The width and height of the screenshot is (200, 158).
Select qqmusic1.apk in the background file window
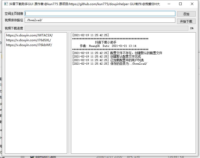tap(46, 157)
